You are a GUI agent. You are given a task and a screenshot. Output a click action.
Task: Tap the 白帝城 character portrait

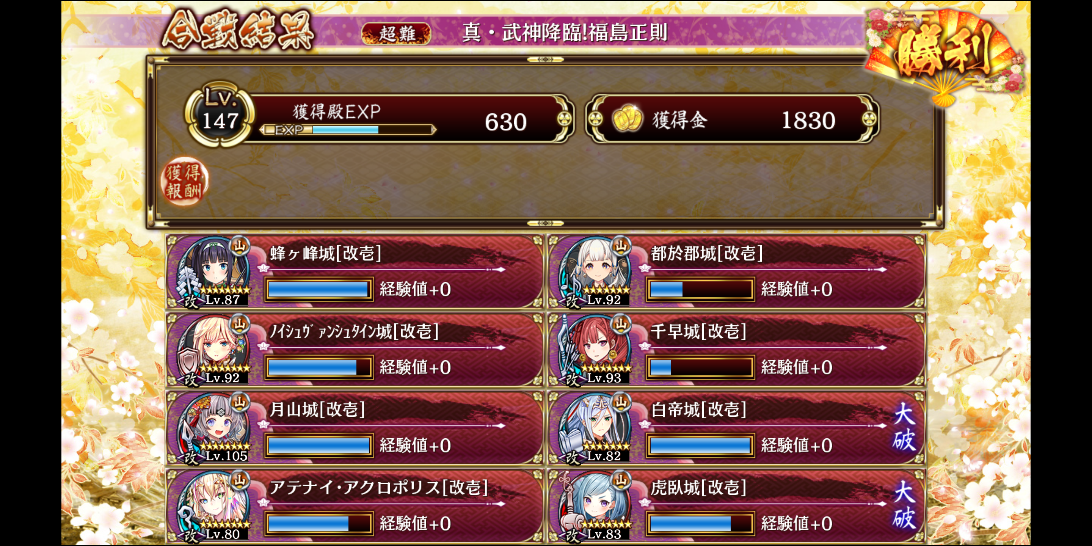coord(595,427)
